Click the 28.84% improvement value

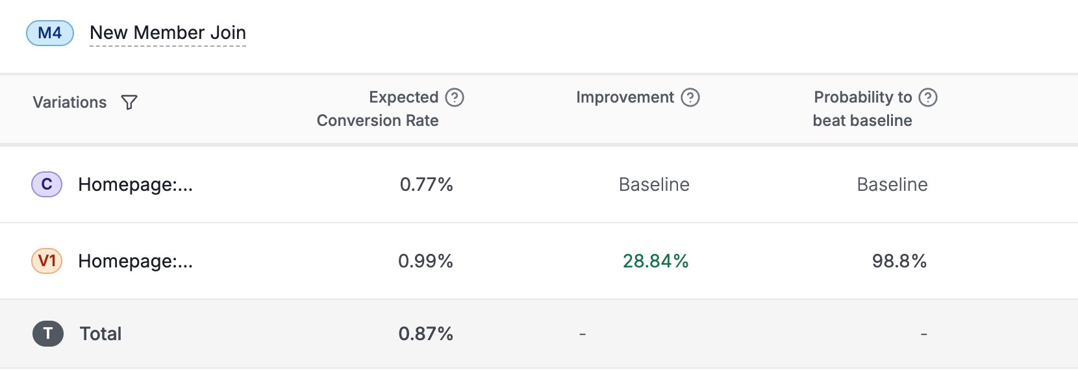(x=655, y=261)
